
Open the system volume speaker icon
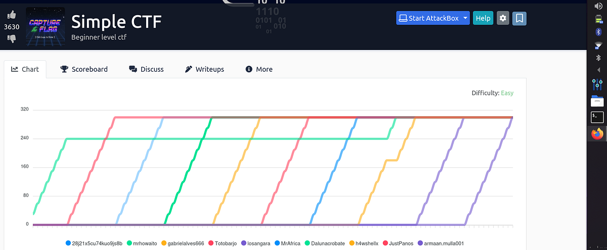pyautogui.click(x=598, y=6)
